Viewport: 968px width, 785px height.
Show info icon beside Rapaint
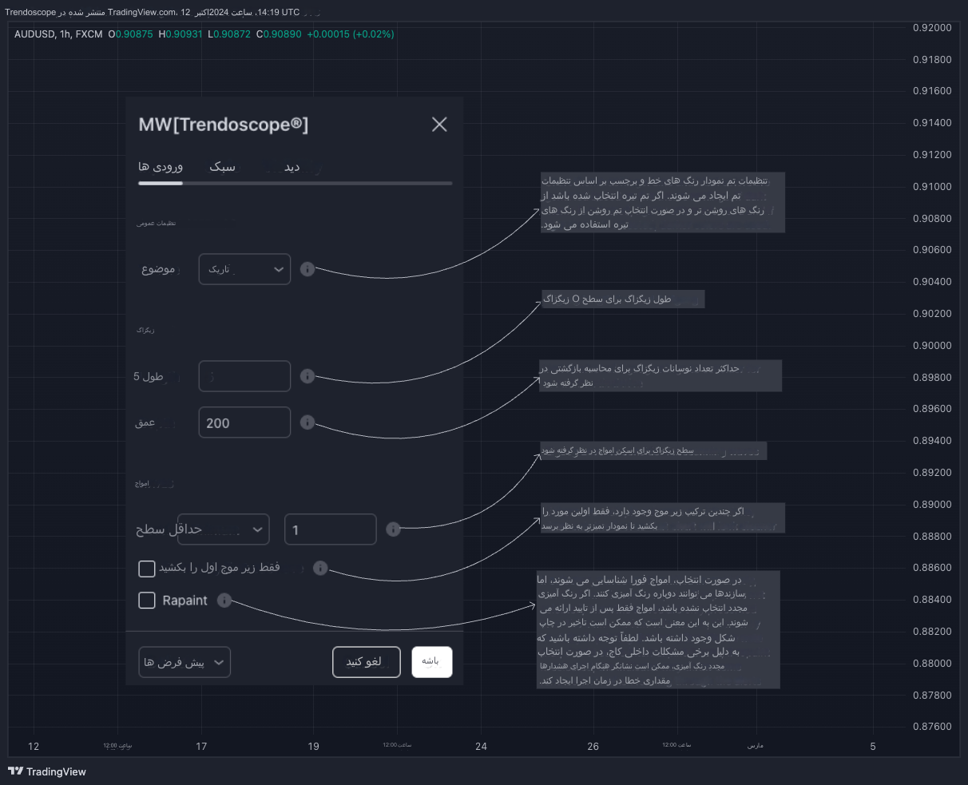(x=224, y=601)
